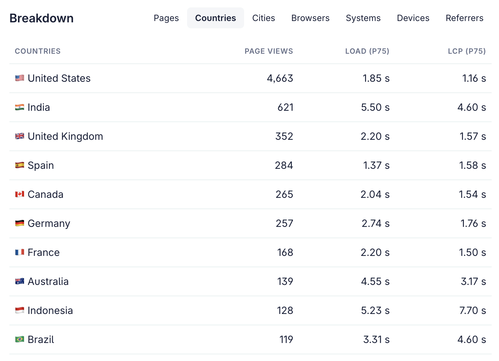Click the Germany flag icon

tap(20, 223)
